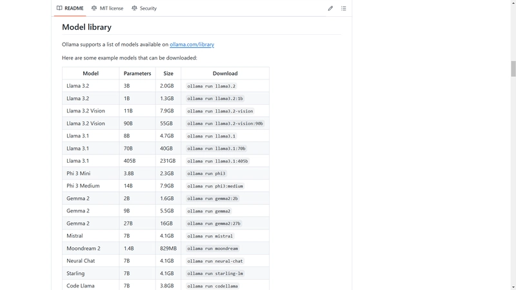Open the Security tab
The height and width of the screenshot is (290, 516).
144,8
